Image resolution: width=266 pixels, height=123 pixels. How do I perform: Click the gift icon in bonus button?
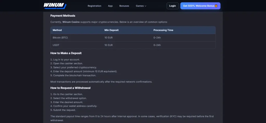point(216,6)
